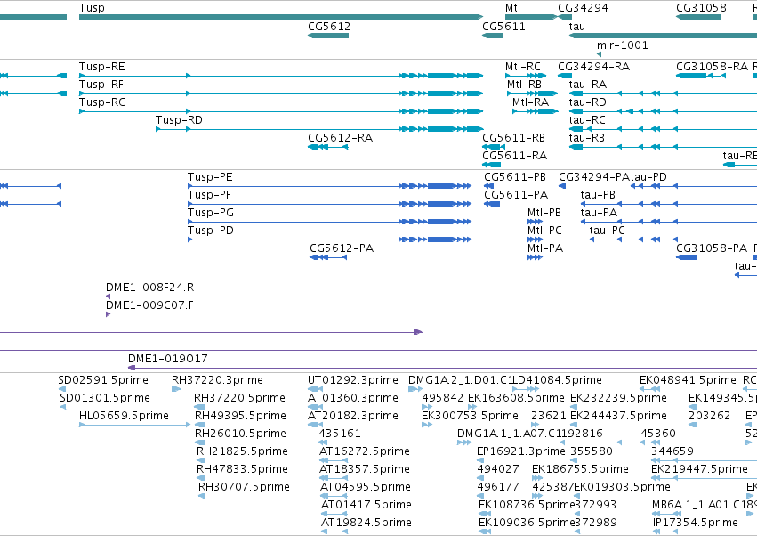Click Tusp-PF protein label

[x=210, y=195]
